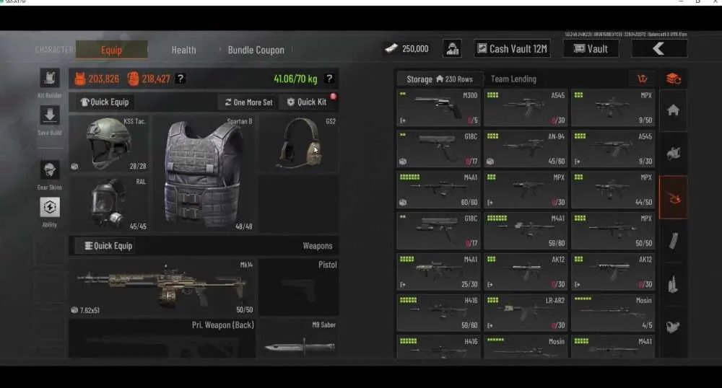This screenshot has width=722, height=388.
Task: Open the Bundle Coupon tab
Action: click(256, 50)
